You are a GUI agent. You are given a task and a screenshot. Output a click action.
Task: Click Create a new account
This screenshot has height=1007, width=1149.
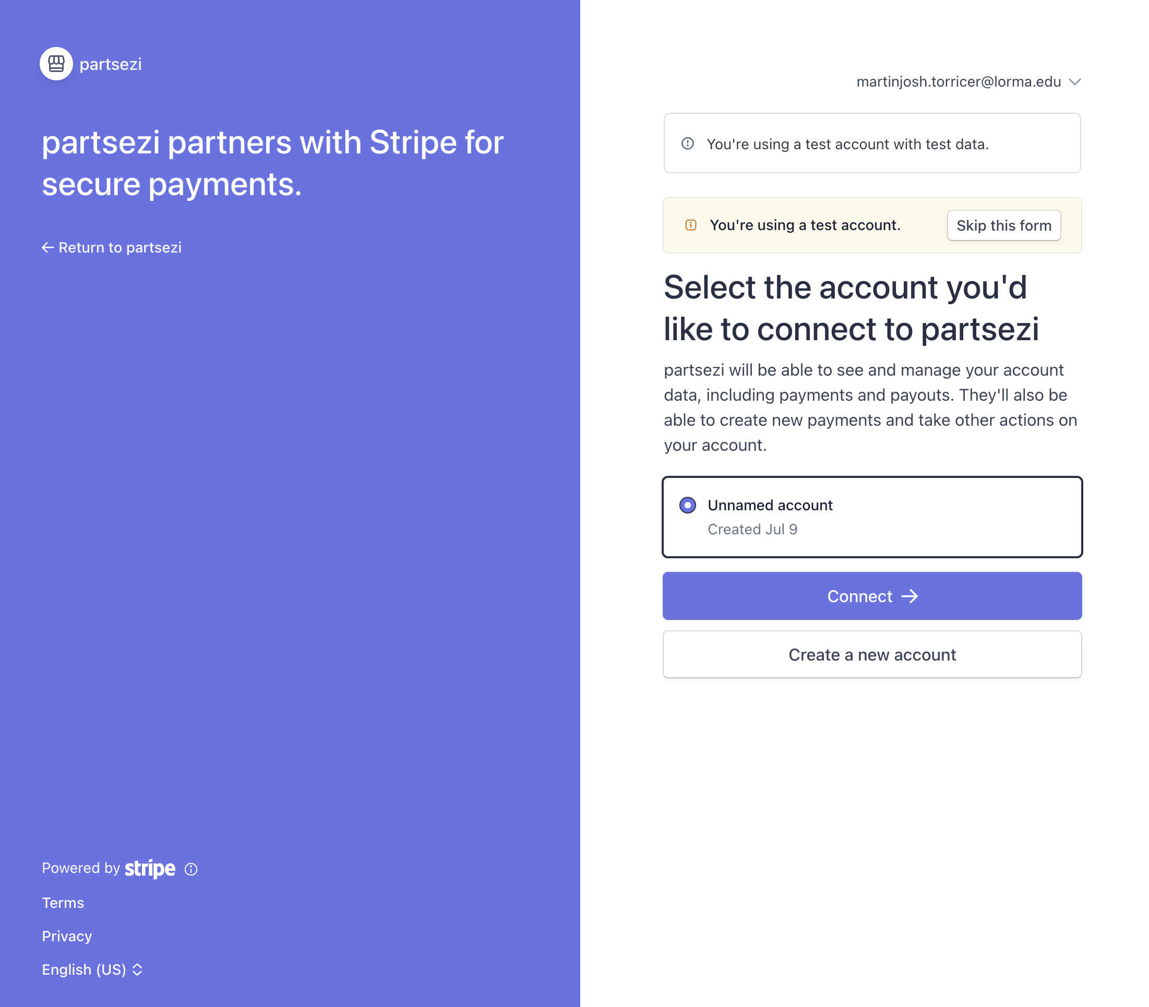click(x=871, y=655)
